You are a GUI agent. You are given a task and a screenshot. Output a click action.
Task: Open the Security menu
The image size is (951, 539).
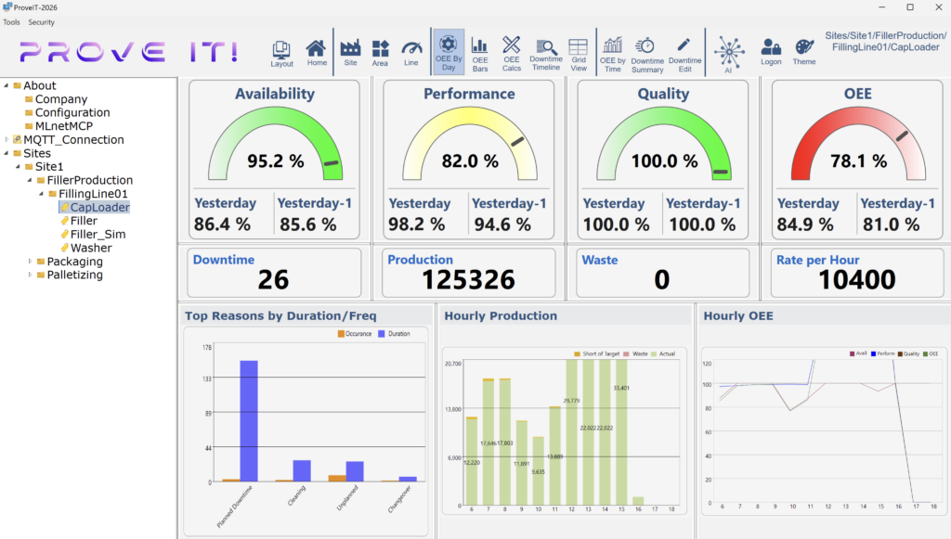[42, 21]
